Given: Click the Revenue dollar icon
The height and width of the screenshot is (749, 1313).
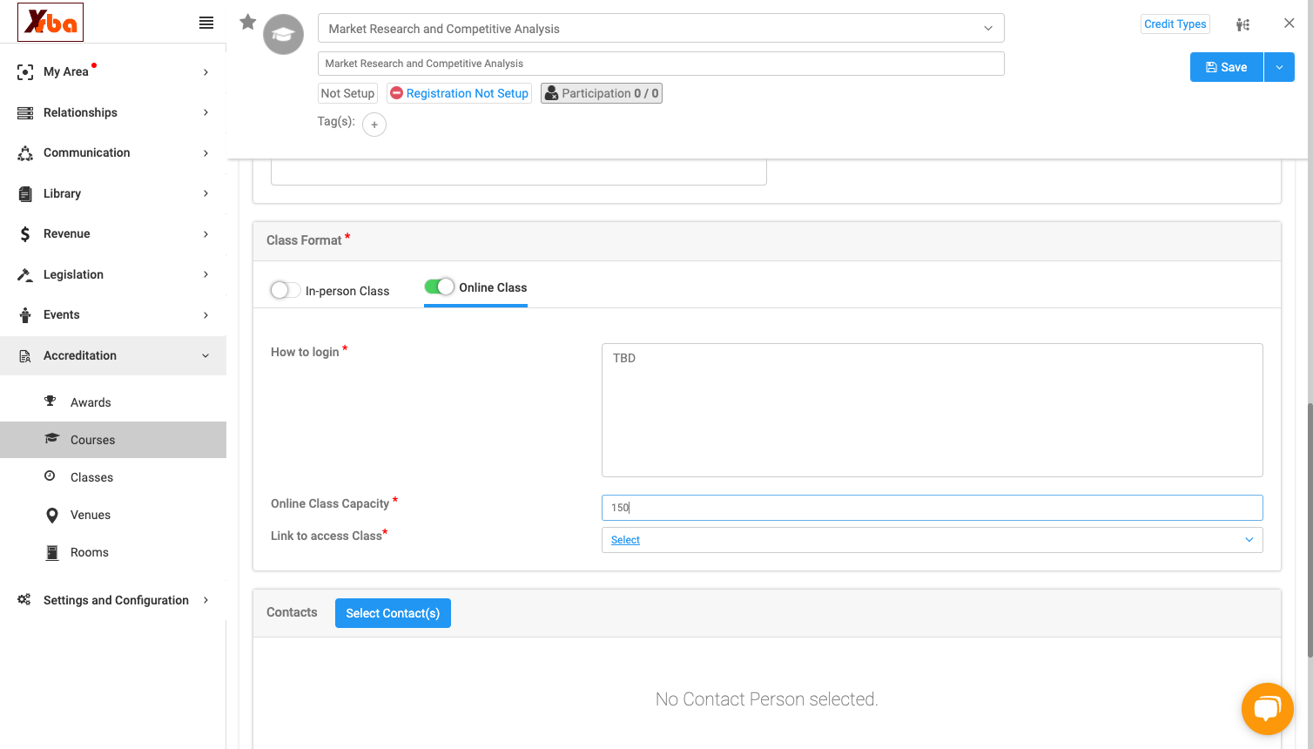Looking at the screenshot, I should point(25,234).
